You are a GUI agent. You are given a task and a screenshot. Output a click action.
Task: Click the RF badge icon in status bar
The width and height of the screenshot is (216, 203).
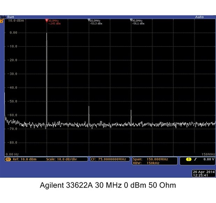pos(8,159)
